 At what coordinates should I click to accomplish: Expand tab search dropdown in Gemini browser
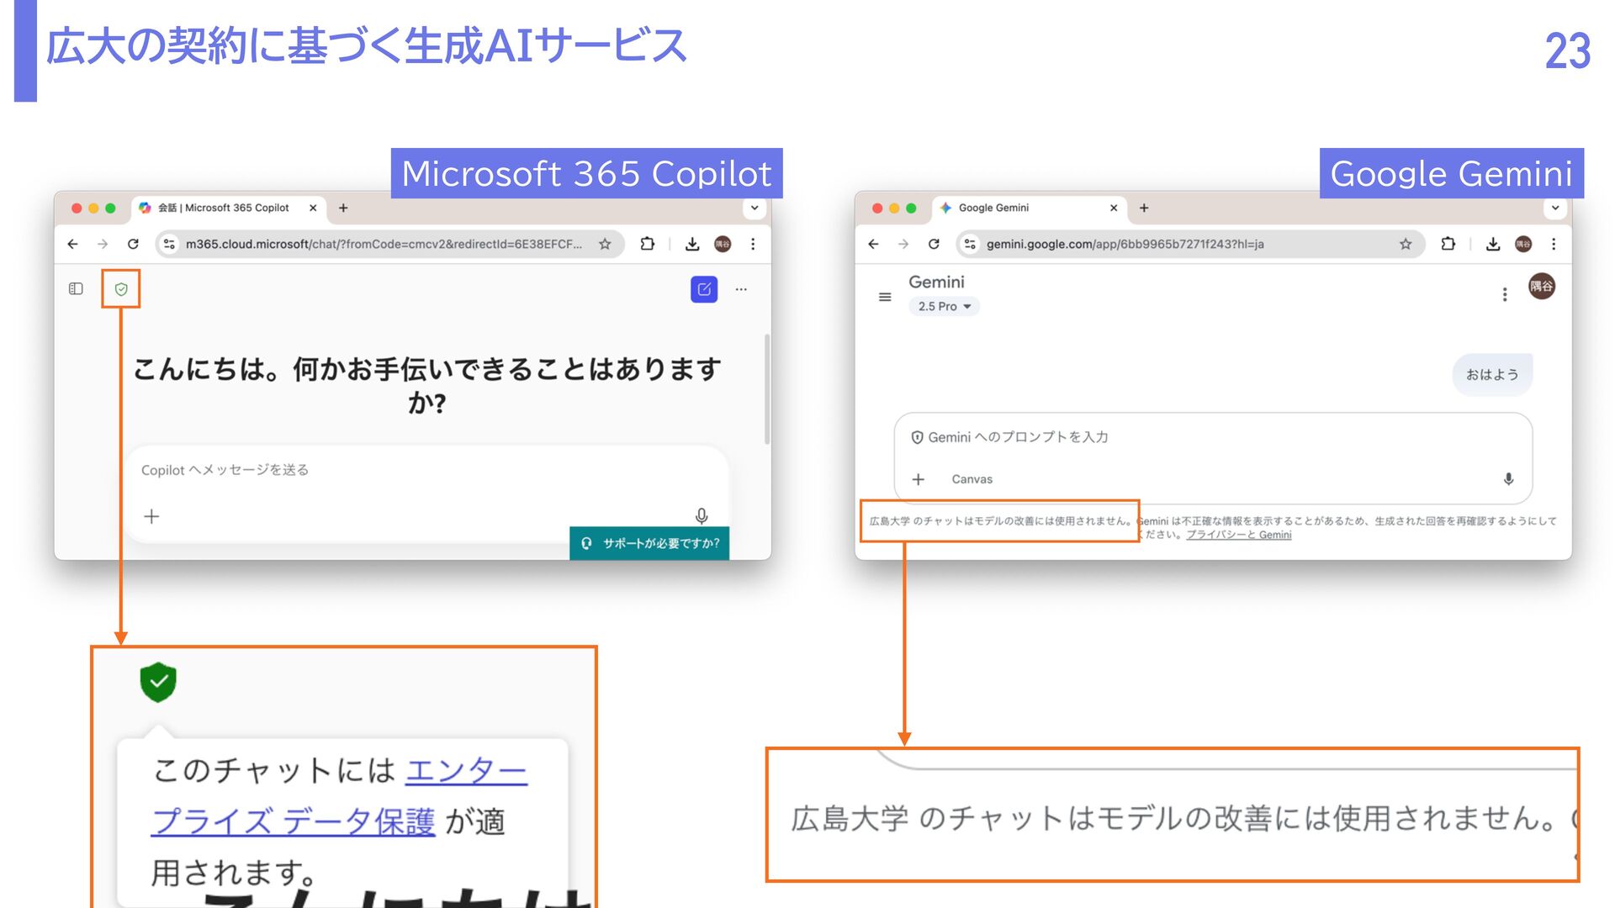coord(1555,208)
